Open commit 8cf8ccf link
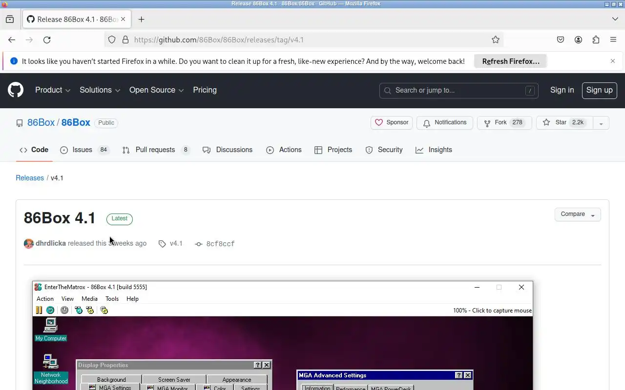Image resolution: width=625 pixels, height=390 pixels. 215,244
